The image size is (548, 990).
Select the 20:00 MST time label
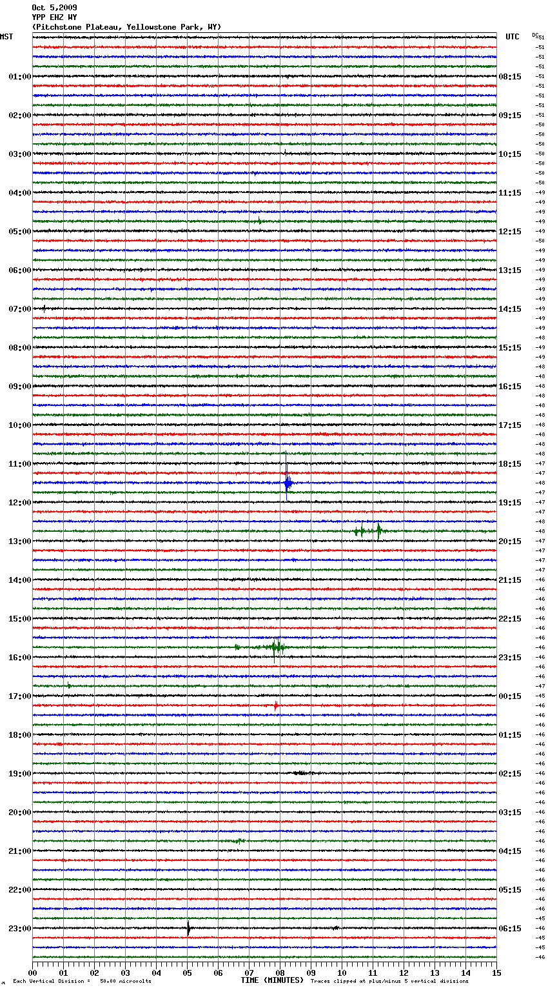(19, 813)
